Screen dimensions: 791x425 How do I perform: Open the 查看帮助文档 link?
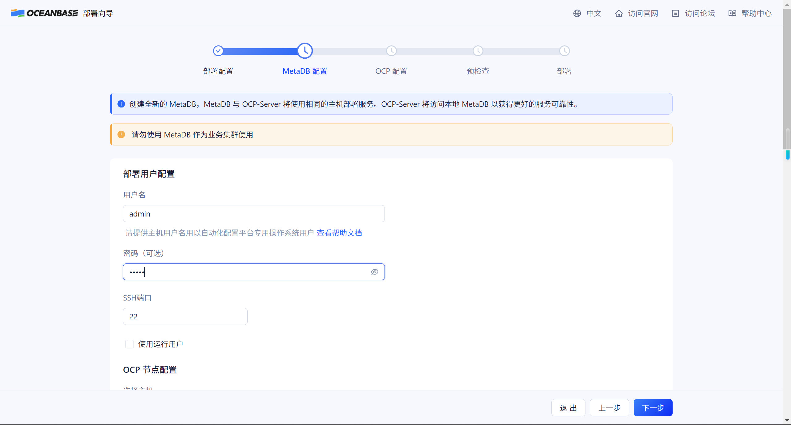coord(339,233)
